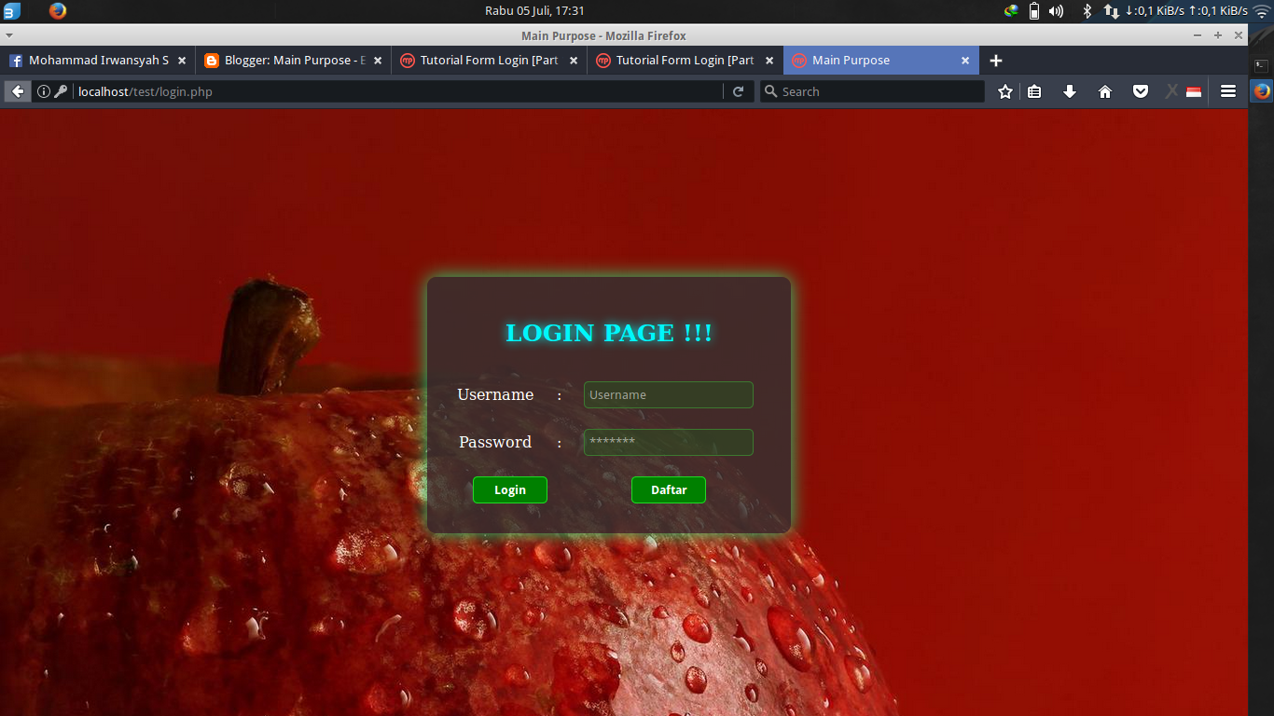The image size is (1274, 716).
Task: Expand the tab list caret at top left
Action: (9, 35)
